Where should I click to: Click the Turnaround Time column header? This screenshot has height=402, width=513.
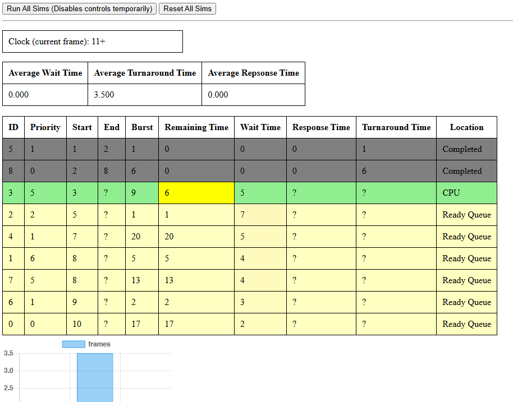click(396, 127)
